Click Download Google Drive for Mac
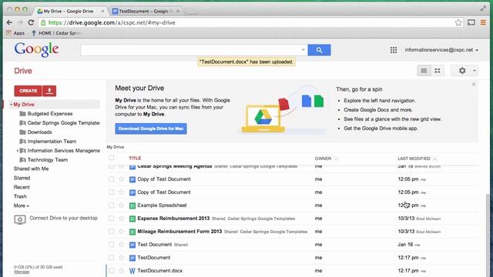 pyautogui.click(x=151, y=128)
